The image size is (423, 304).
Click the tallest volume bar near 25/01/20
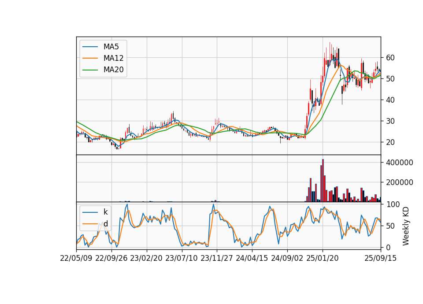323,181
